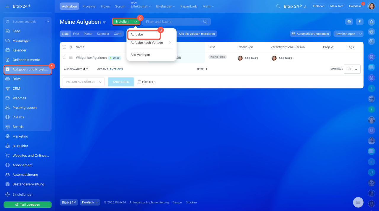Click the lightning bolt robots button
379x211 pixels.
pyautogui.click(x=360, y=22)
